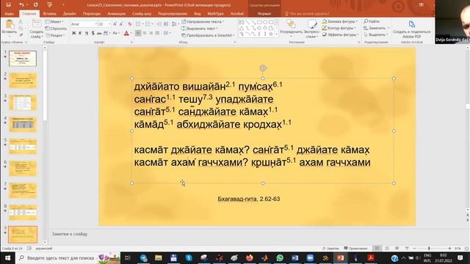Click the Windows Start button

click(7, 257)
